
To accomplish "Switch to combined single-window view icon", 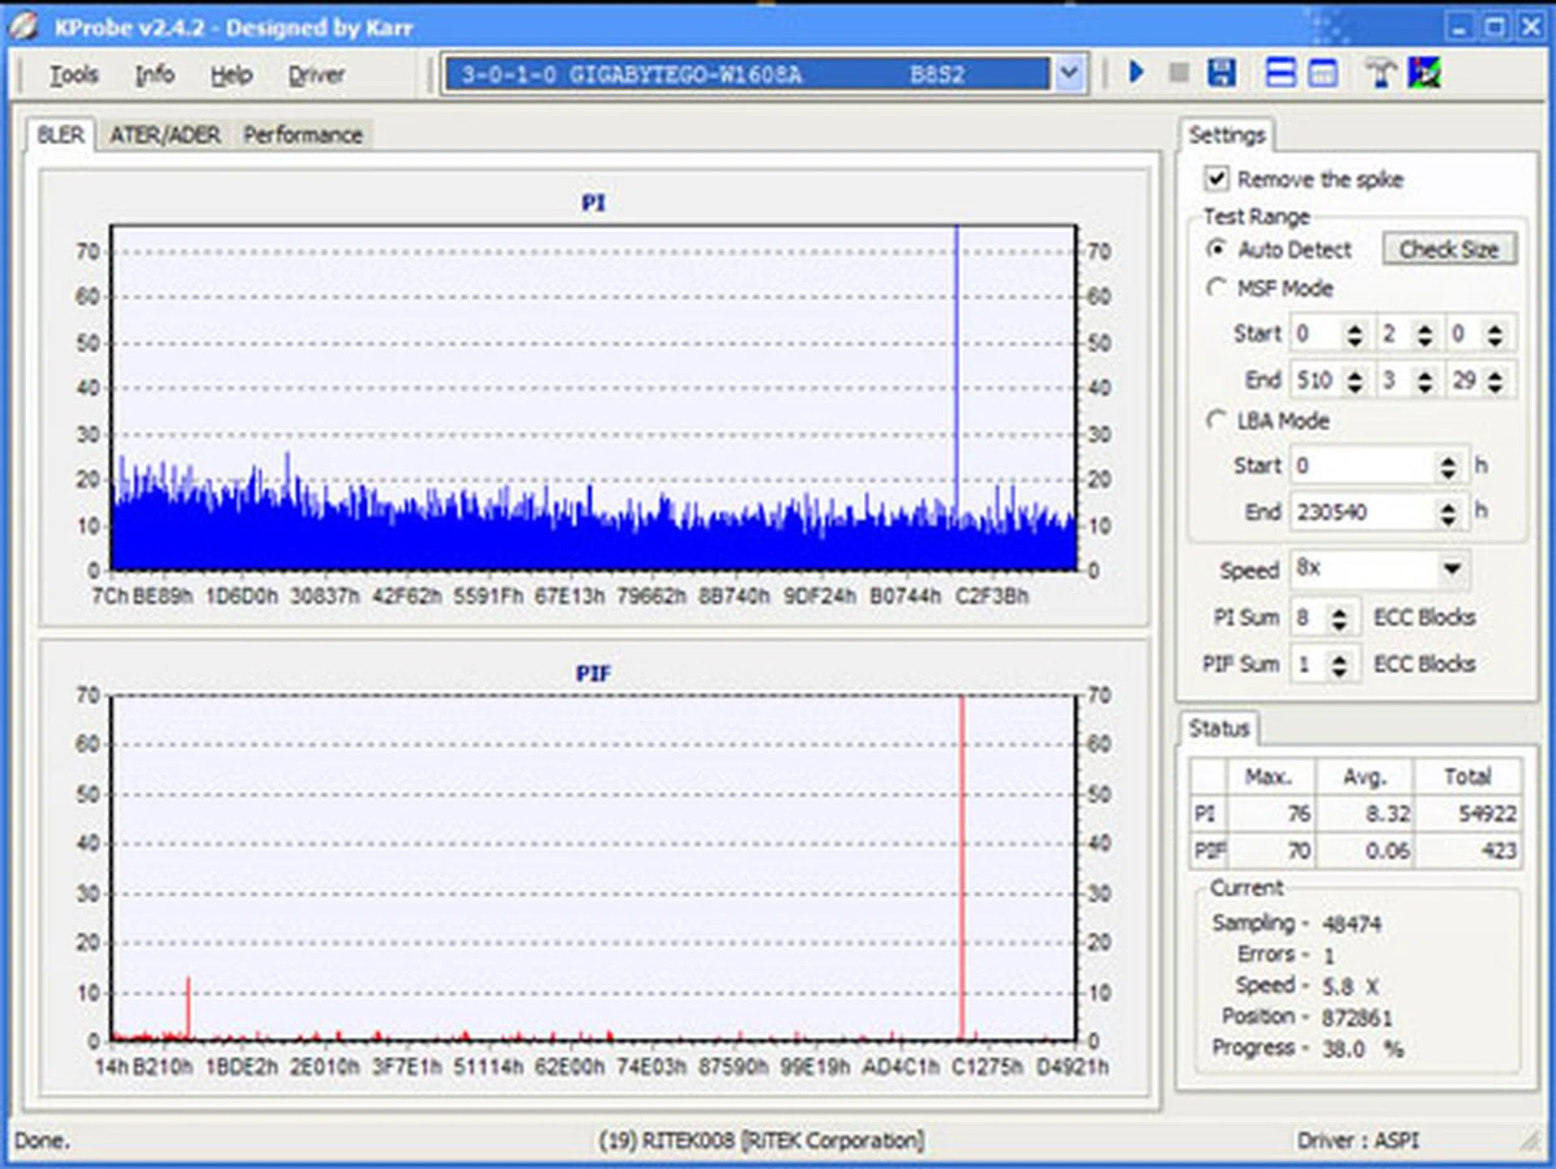I will click(1323, 73).
